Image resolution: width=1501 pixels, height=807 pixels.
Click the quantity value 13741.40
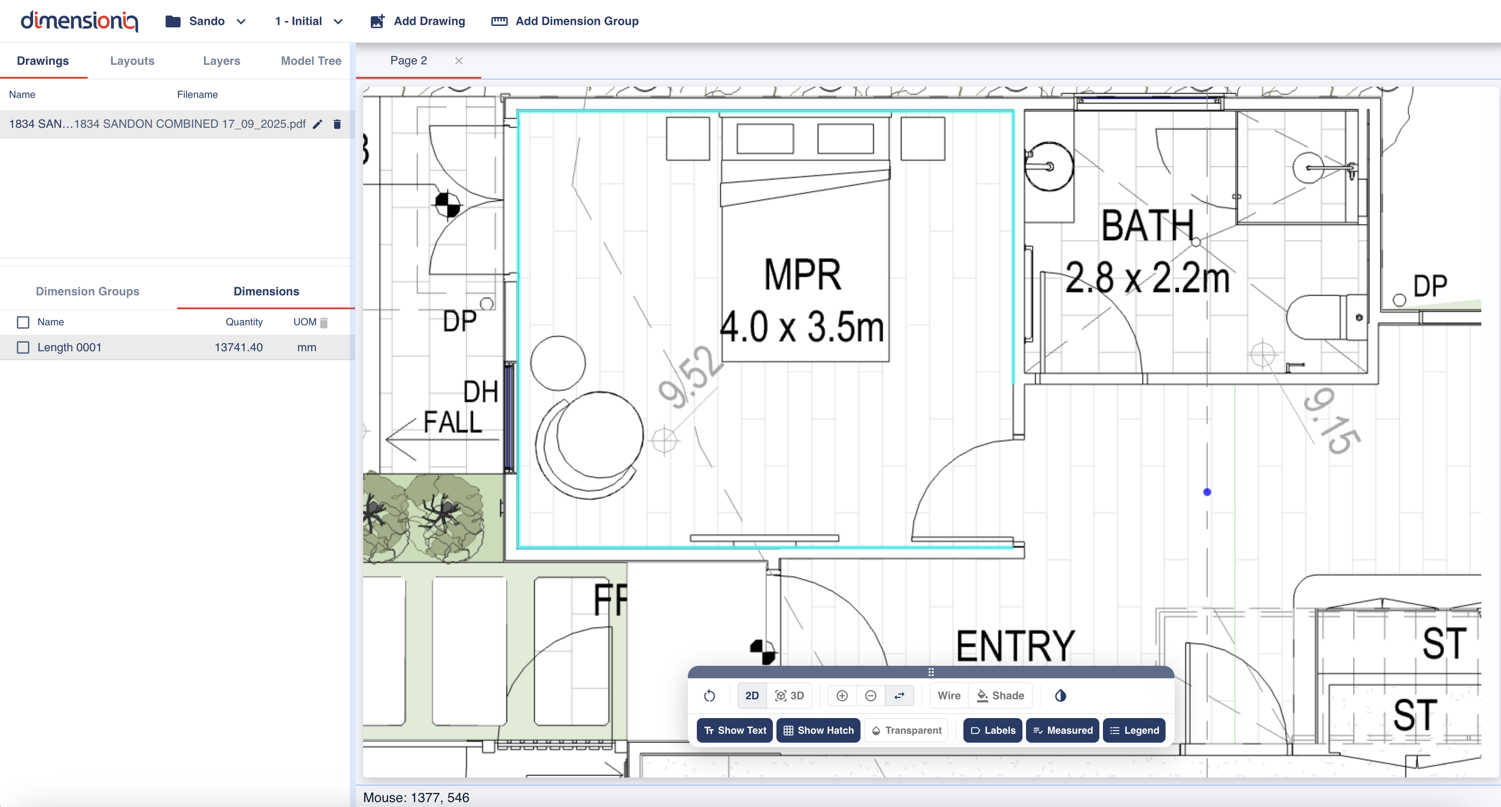tap(238, 348)
